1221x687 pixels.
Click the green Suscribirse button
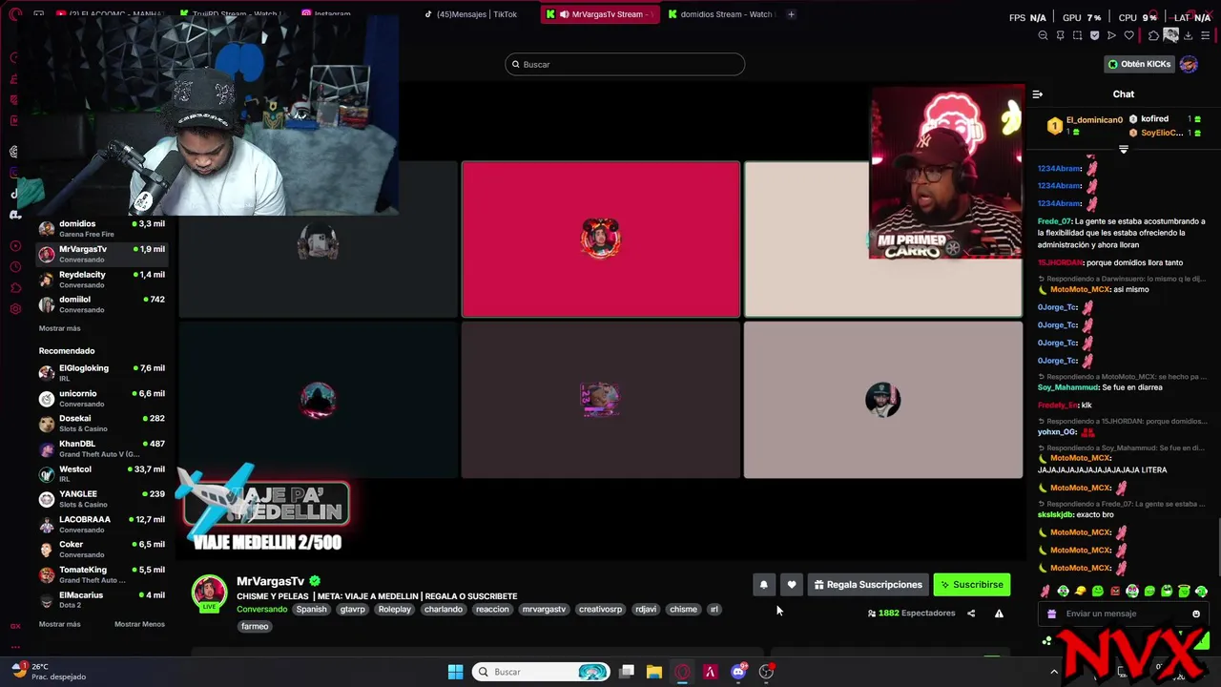971,585
